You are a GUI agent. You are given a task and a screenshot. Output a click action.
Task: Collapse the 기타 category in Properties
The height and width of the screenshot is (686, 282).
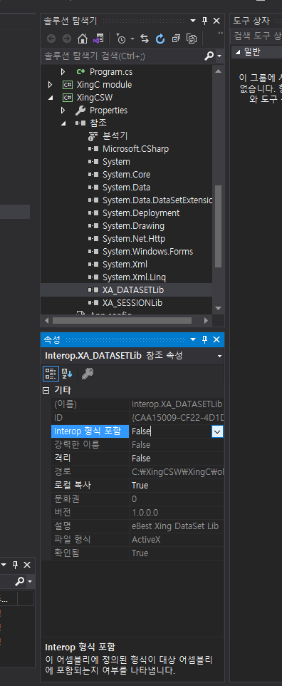(46, 390)
